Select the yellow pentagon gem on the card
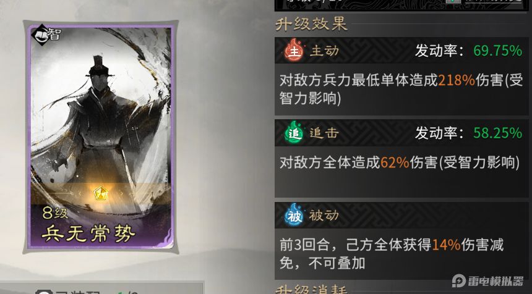Viewport: 532px width, 294px height. tap(101, 194)
